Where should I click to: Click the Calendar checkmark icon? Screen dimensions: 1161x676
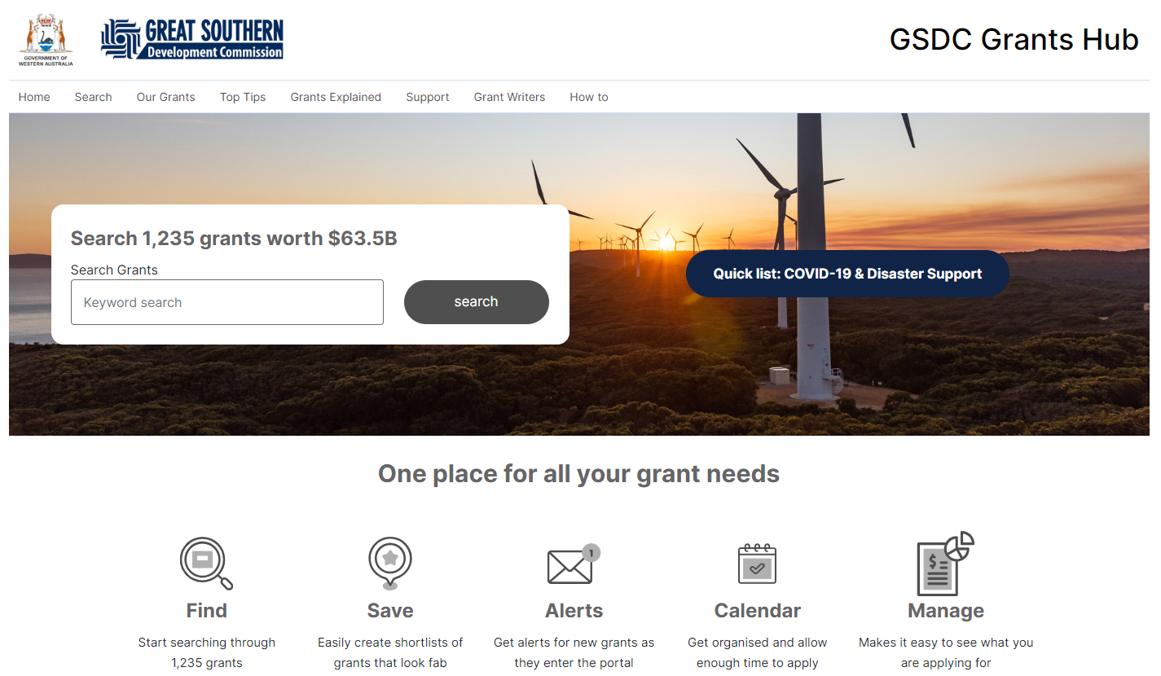click(x=757, y=564)
